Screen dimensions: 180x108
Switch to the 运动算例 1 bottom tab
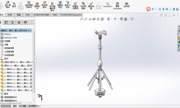pos(33,106)
